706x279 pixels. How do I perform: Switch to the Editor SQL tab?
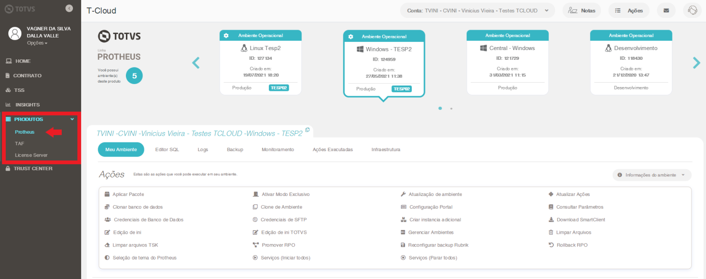167,150
